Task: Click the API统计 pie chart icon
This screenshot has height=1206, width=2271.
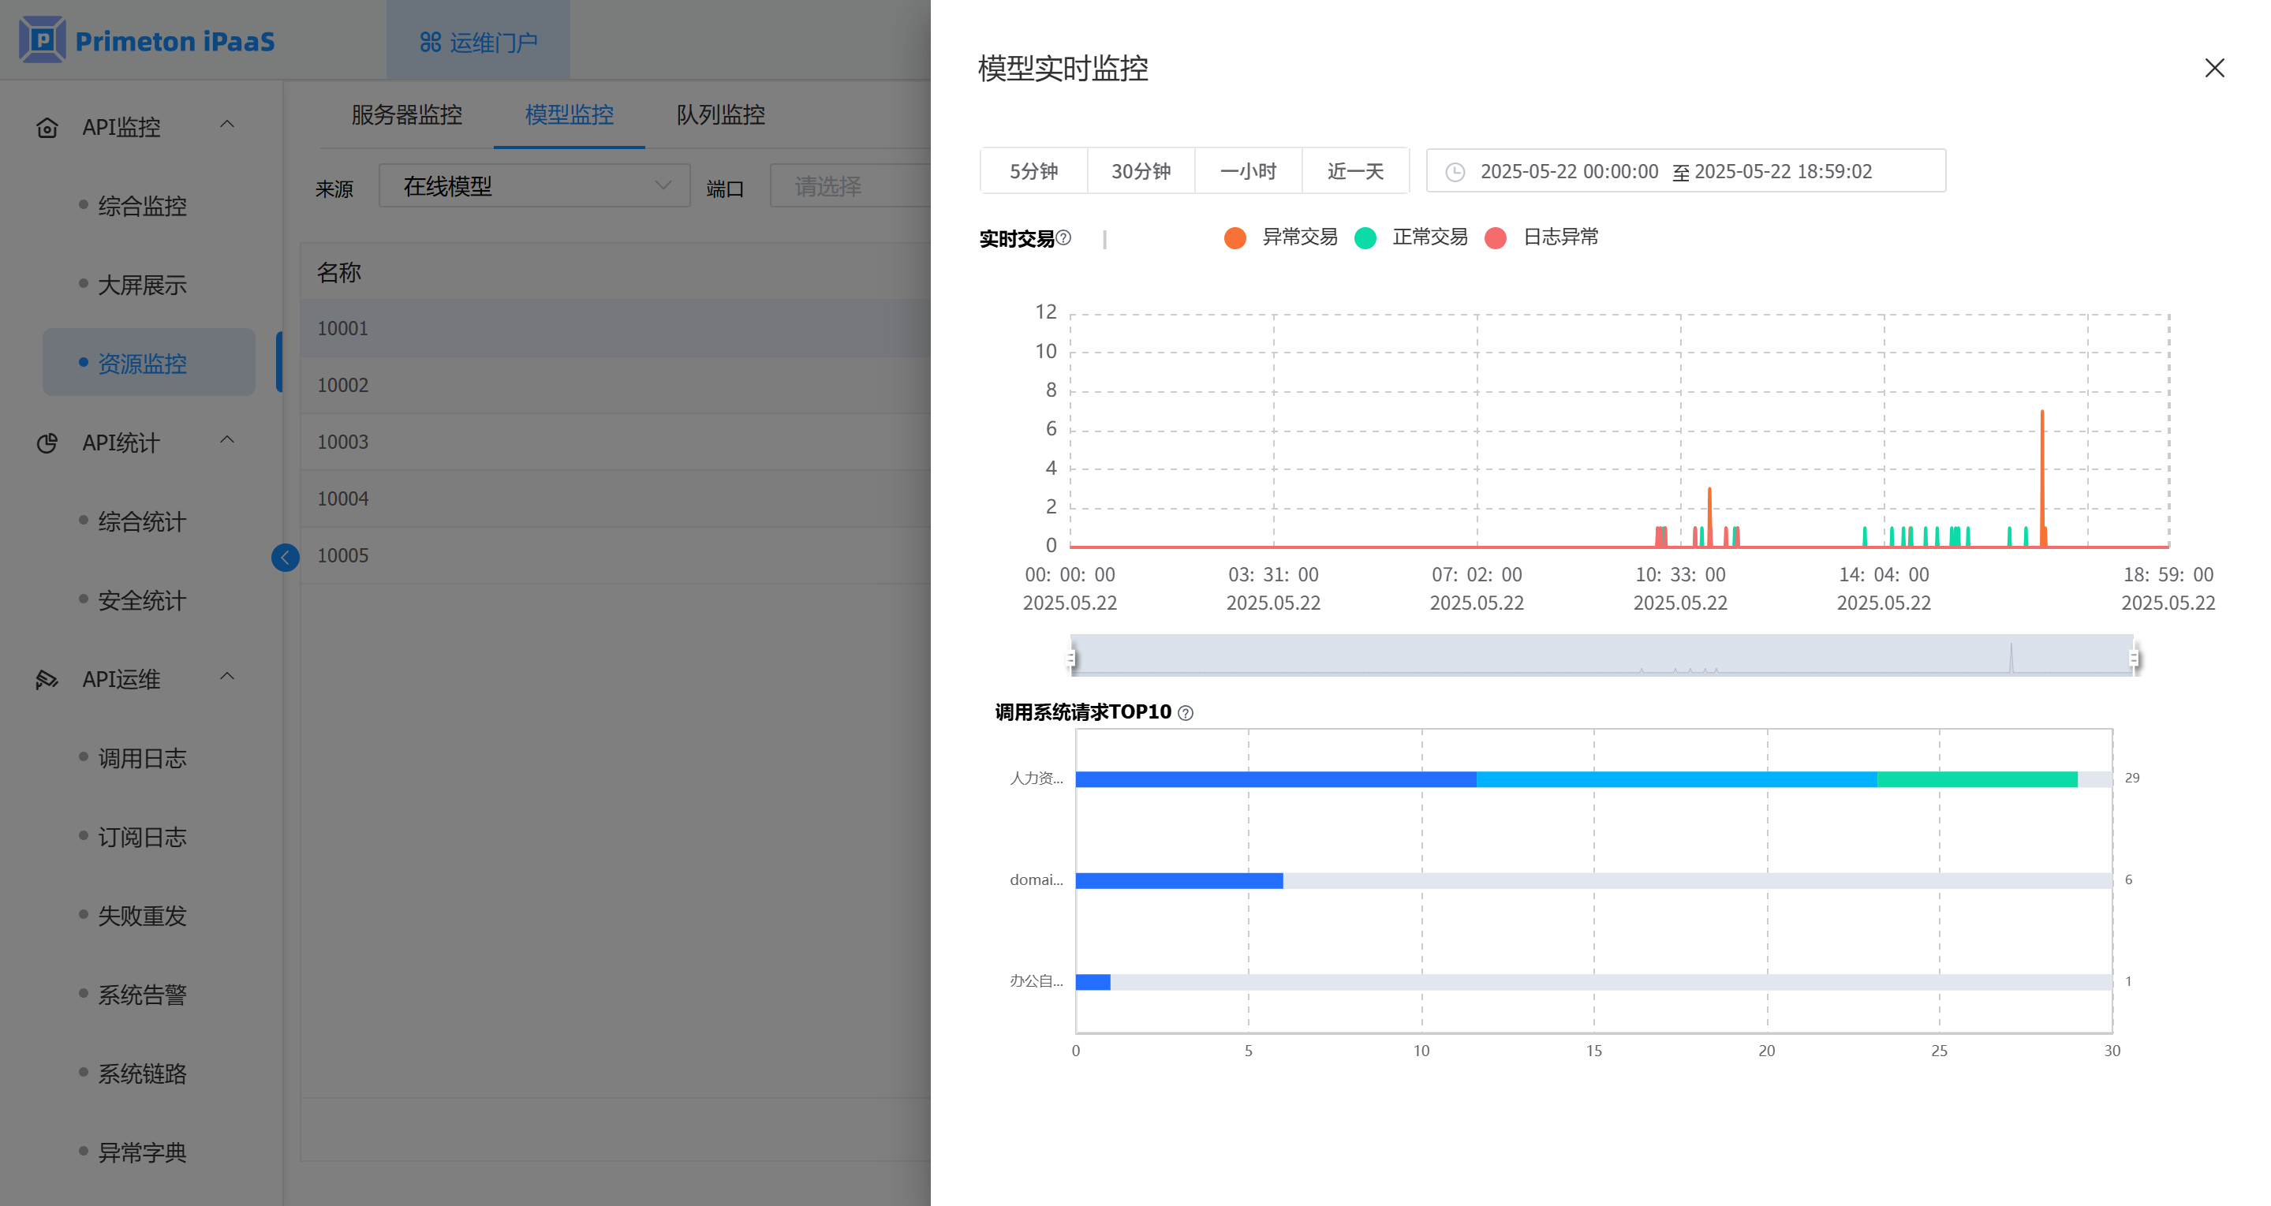Action: (47, 443)
